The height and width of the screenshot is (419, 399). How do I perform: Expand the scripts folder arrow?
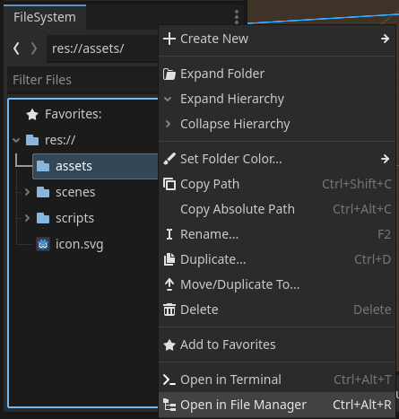point(27,218)
